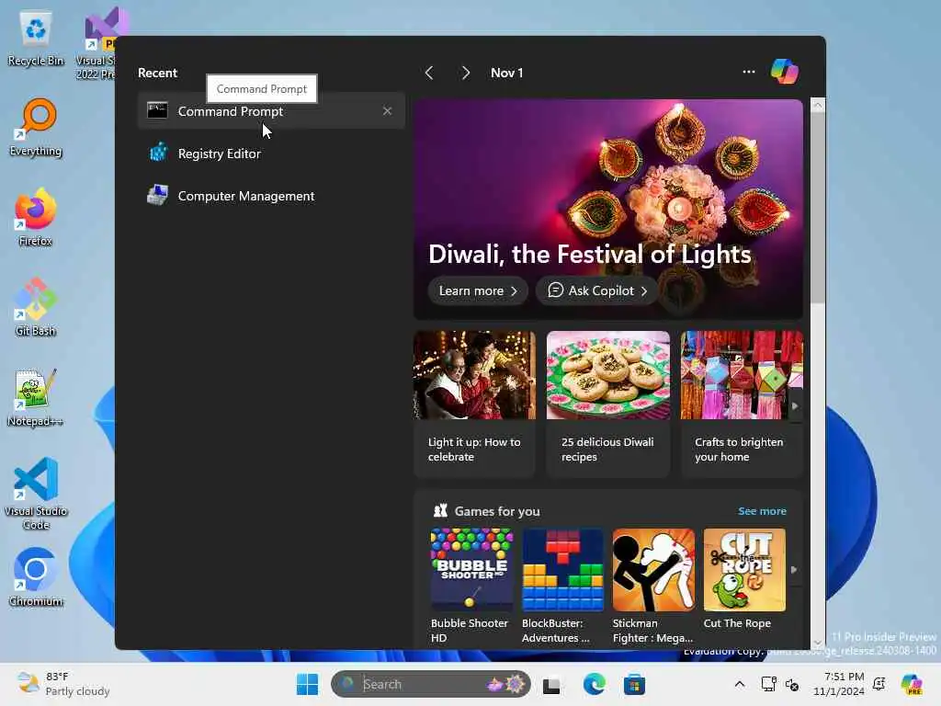
Task: Open Stickman Fighter: Mega game
Action: tap(653, 586)
